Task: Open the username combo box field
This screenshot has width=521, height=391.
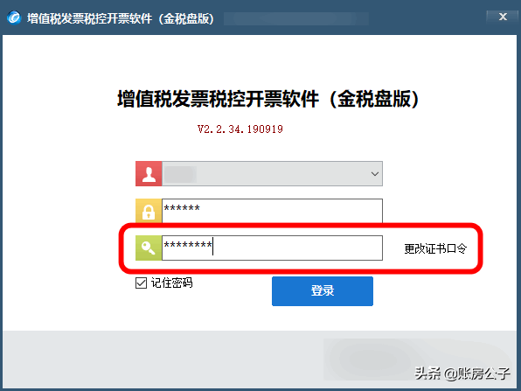Action: 272,173
